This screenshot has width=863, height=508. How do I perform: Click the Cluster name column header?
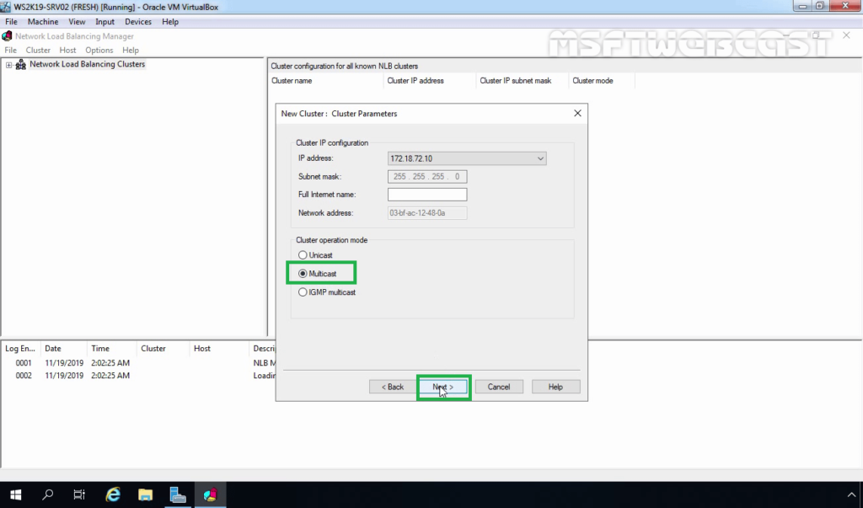coord(326,81)
